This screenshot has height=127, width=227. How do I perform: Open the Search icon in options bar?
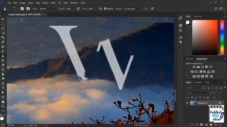216,8
